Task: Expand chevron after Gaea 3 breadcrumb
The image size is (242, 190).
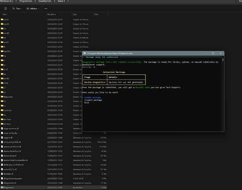Action: pos(68,1)
